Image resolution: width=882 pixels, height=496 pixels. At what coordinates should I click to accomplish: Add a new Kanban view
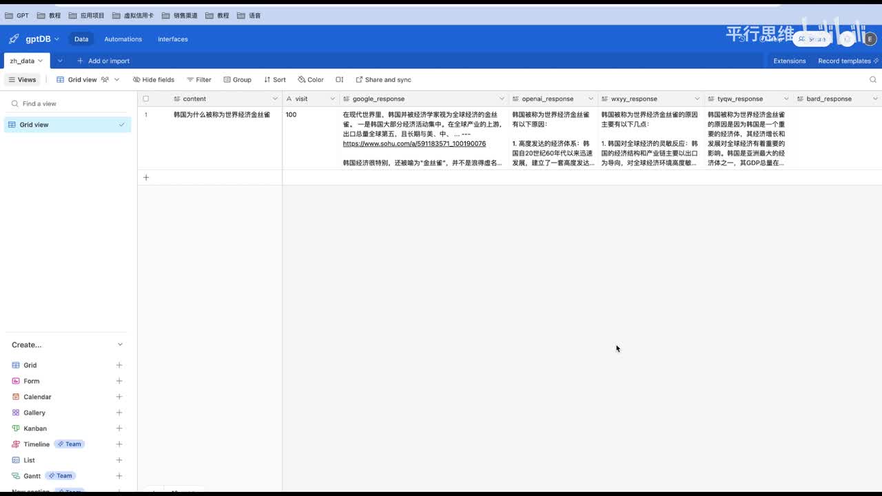119,428
